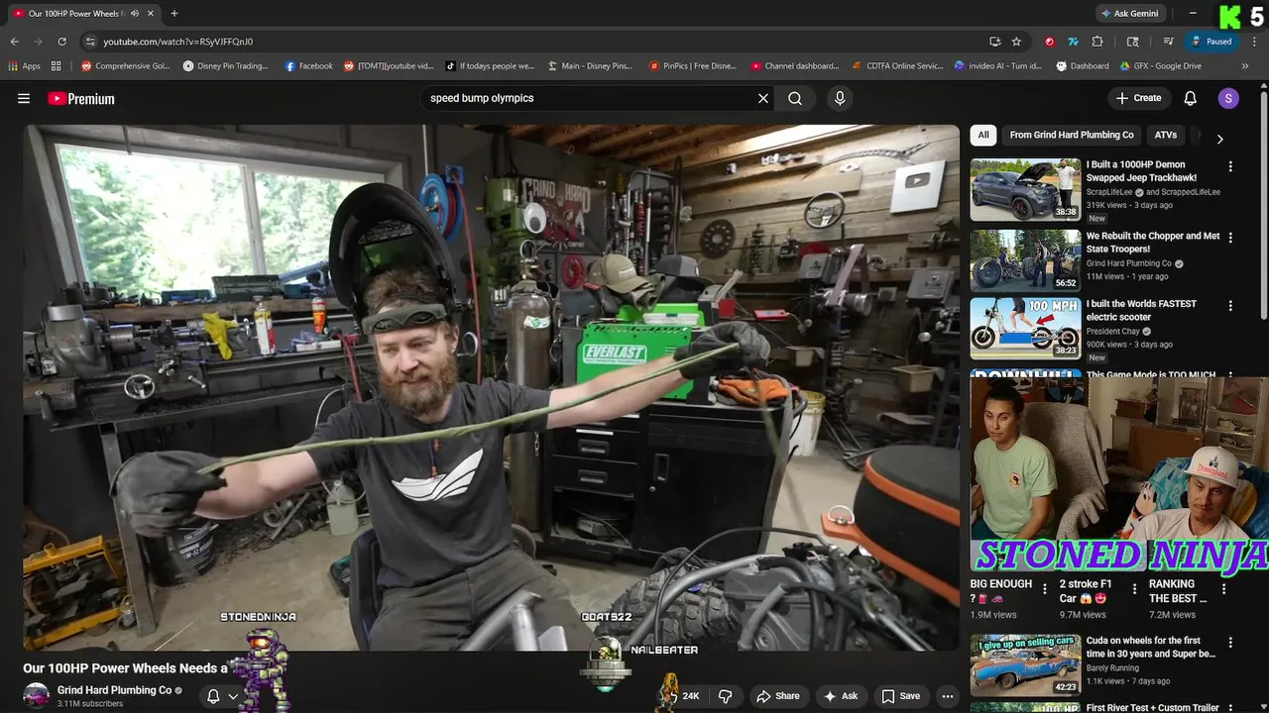
Task: View site information icon in address bar
Action: [90, 42]
